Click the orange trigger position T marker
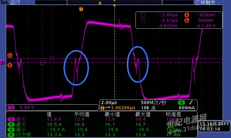Viewport: 231px width, 138px height. click(x=81, y=9)
